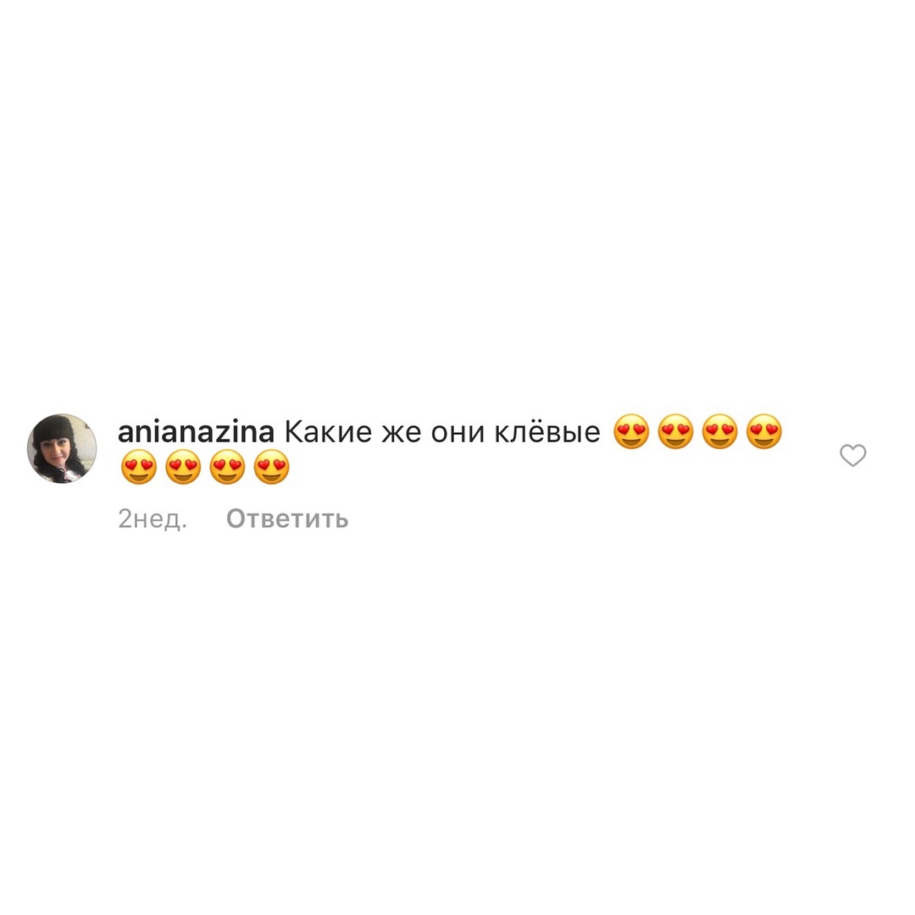The height and width of the screenshot is (915, 915).
Task: Click the second heart-eyes emoji in second row
Action: coord(183,467)
